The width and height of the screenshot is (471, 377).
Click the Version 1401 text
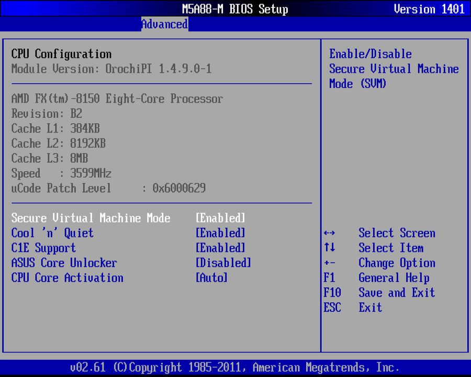point(429,9)
